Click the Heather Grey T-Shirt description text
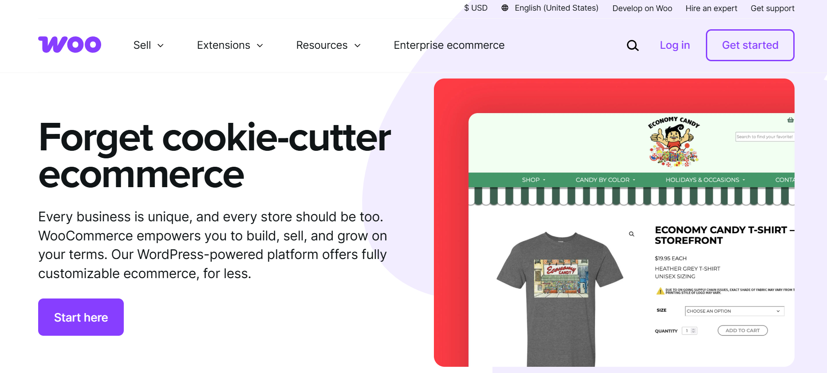 [687, 269]
